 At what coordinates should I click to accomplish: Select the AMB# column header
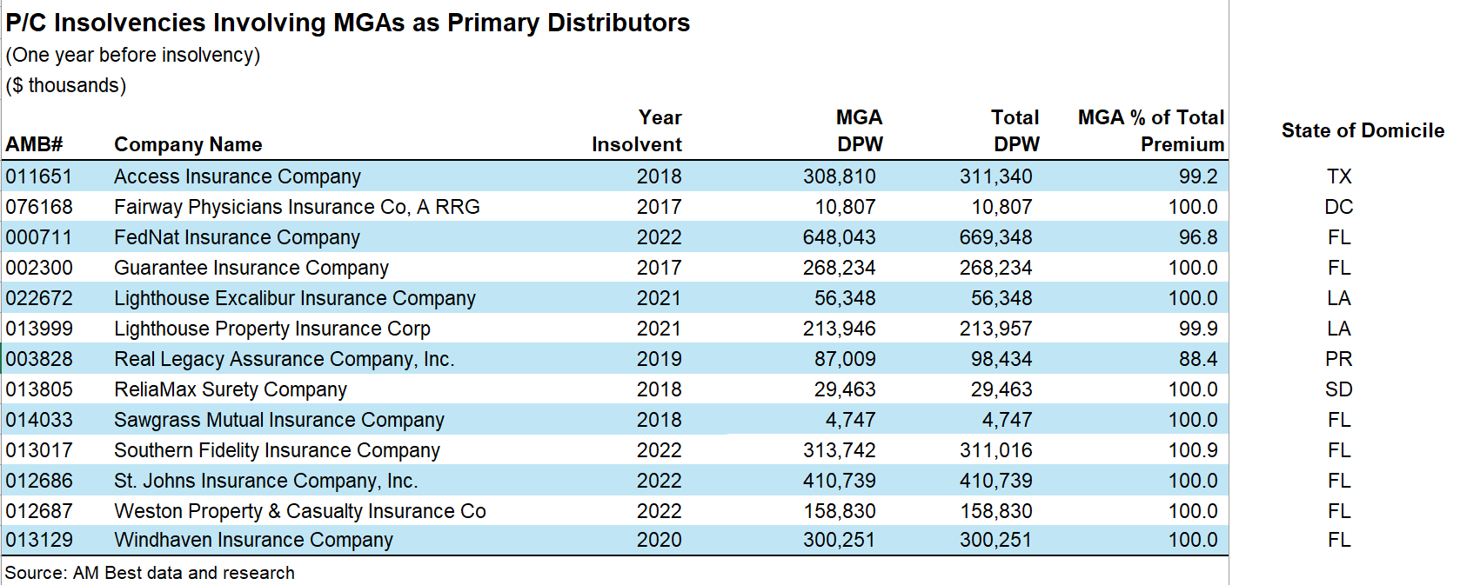[34, 144]
